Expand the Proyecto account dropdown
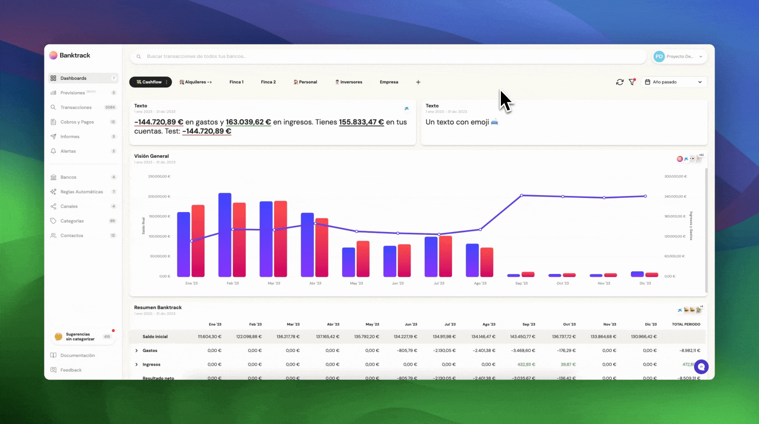 pos(680,57)
